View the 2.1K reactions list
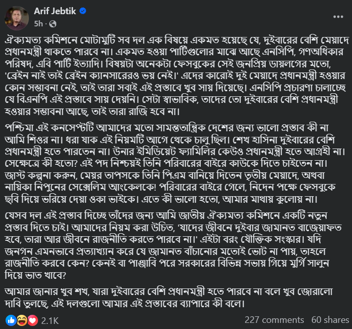Viewport: 352px width, 329px height. 50,321
